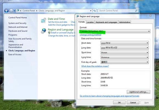Open the First day of week dropdown
159x110 pixels.
coord(125,62)
